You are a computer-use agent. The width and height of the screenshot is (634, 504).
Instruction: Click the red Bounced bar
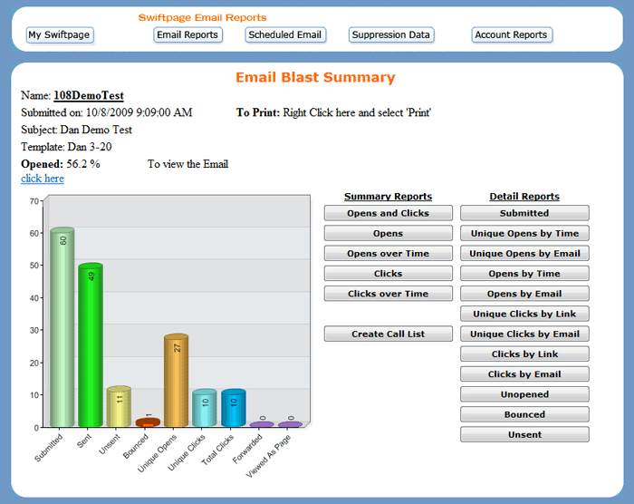click(148, 422)
